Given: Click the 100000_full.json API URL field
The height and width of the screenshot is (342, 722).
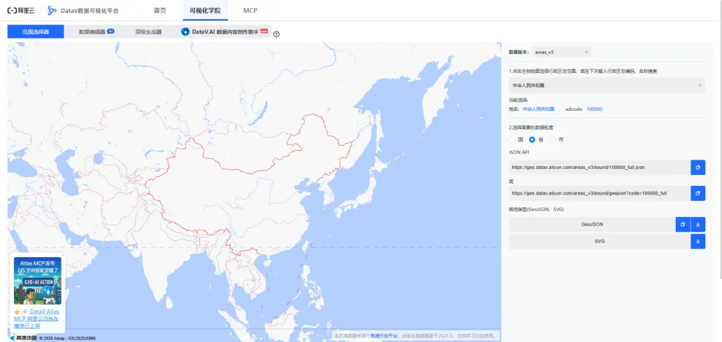Looking at the screenshot, I should [x=600, y=167].
